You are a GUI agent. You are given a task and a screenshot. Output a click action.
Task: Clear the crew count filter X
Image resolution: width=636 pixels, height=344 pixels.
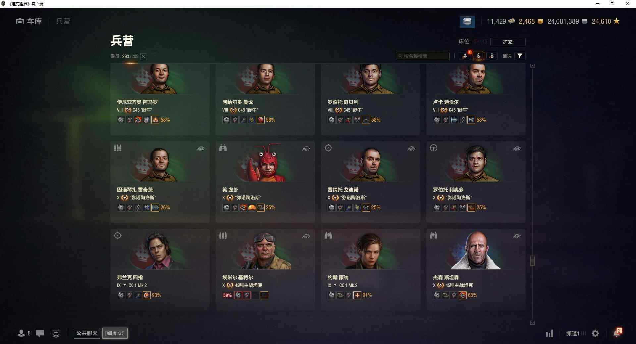(x=144, y=57)
